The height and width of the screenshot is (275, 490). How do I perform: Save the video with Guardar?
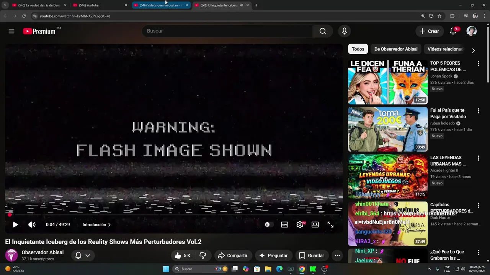pos(312,256)
